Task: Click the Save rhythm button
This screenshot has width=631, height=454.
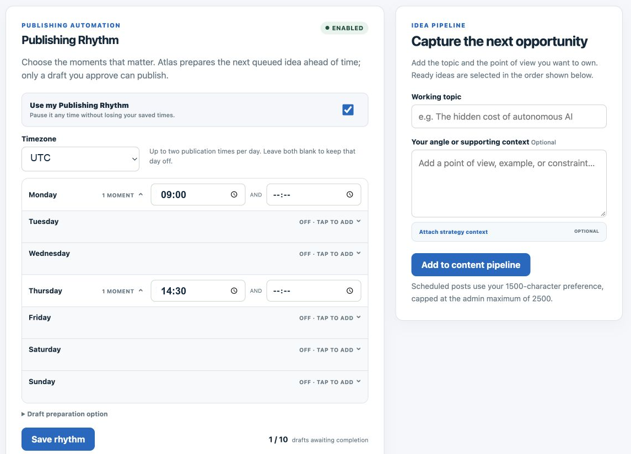Action: click(x=58, y=439)
